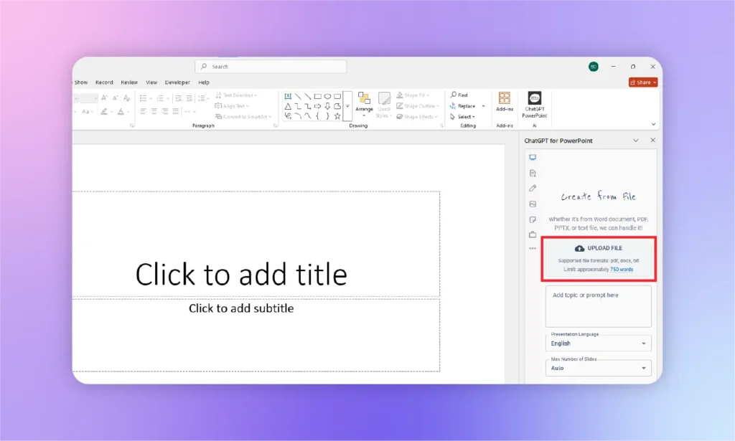
Task: Open the presentation icon in ChatGPT sidebar
Action: pos(533,157)
